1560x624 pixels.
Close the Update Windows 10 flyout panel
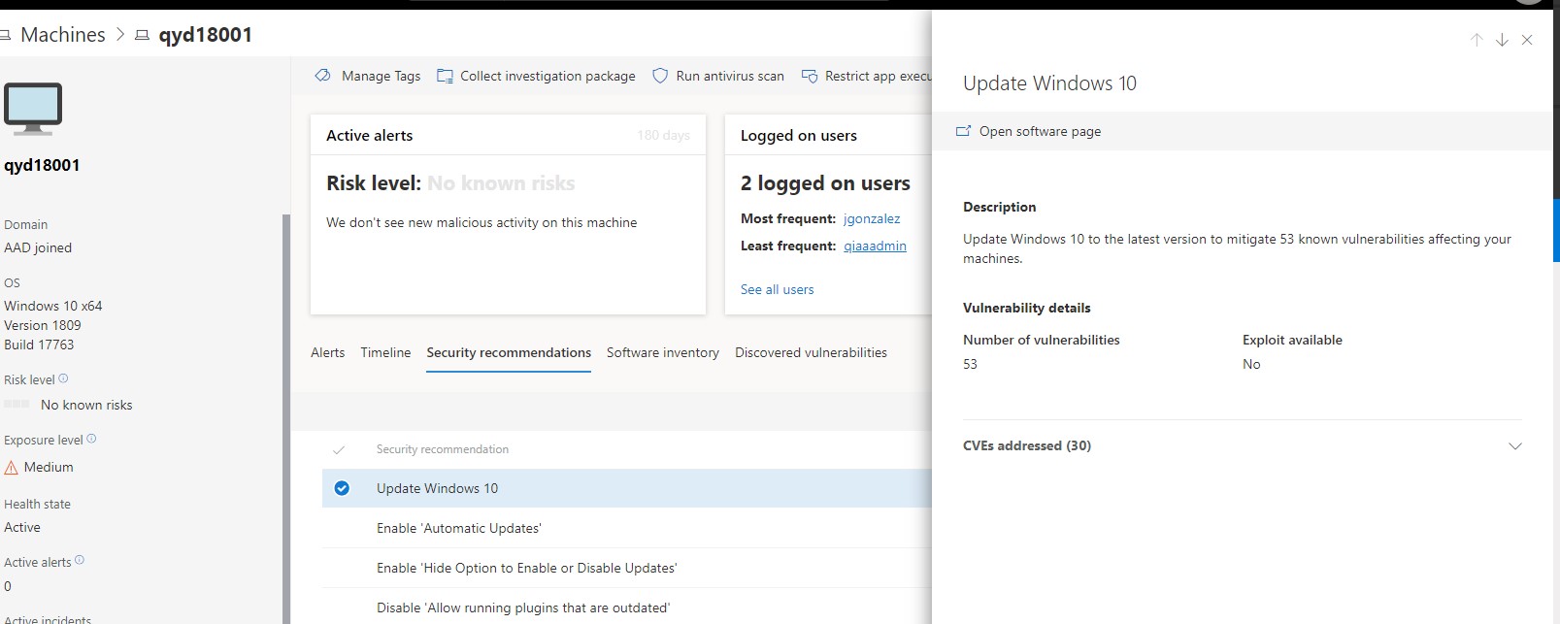[1527, 40]
